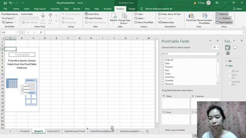Click the insert function fx icon
Image resolution: width=246 pixels, height=138 pixels.
click(41, 32)
